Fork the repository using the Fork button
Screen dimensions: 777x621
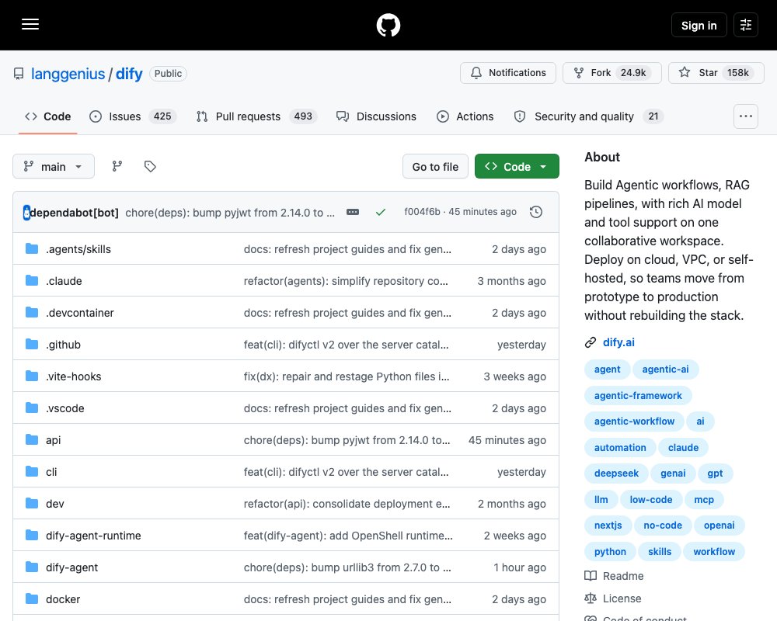point(612,73)
